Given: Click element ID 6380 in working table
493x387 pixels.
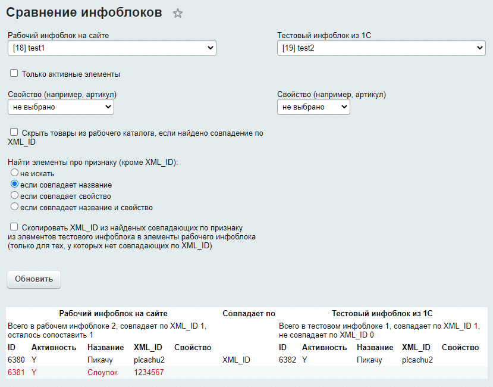Looking at the screenshot, I should (x=16, y=360).
